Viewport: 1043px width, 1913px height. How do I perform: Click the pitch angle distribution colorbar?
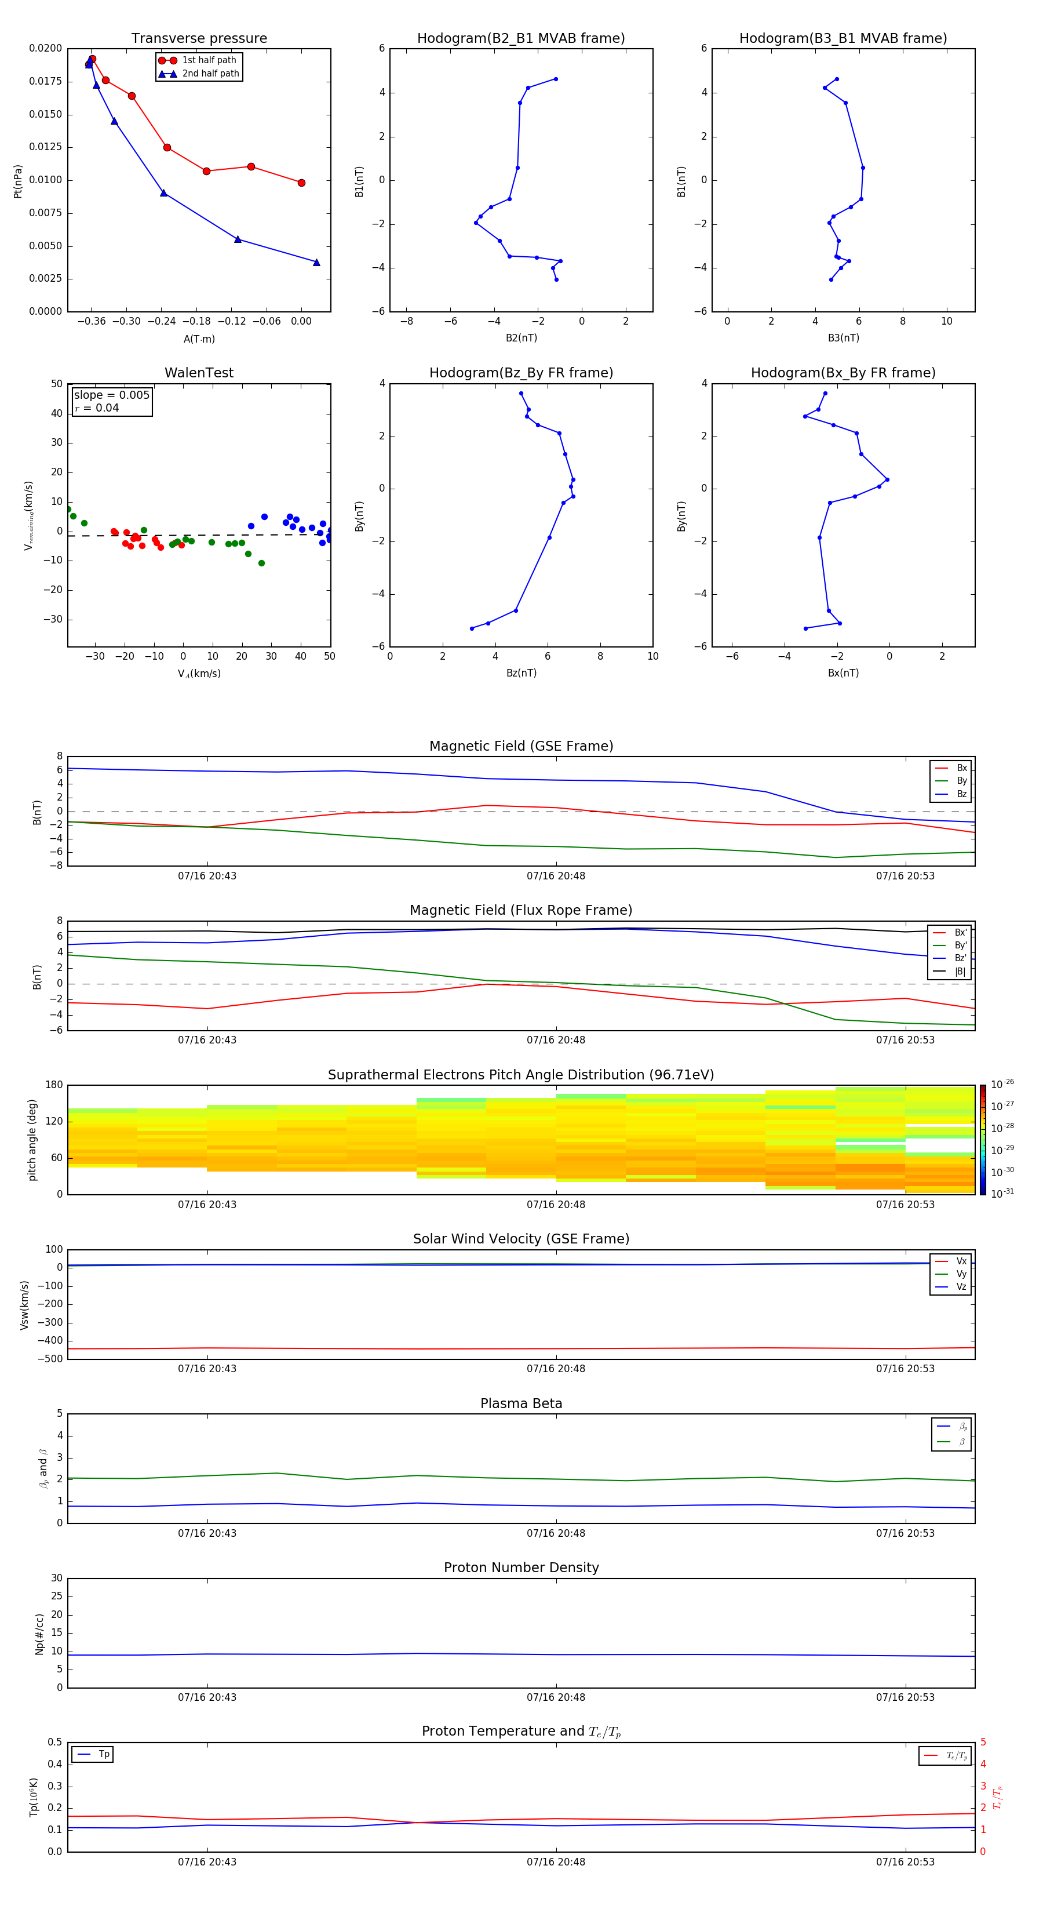pyautogui.click(x=983, y=1140)
